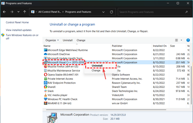The image size is (193, 123).
Task: Expand the recent locations chevron
Action: pos(18,12)
